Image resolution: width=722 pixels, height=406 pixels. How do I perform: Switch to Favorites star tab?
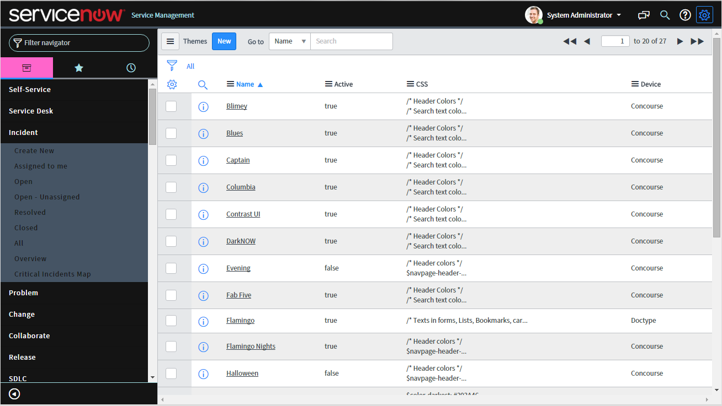(79, 68)
